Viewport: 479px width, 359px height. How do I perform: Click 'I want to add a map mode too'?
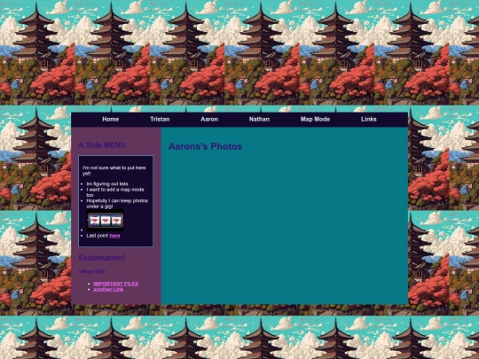tap(115, 192)
